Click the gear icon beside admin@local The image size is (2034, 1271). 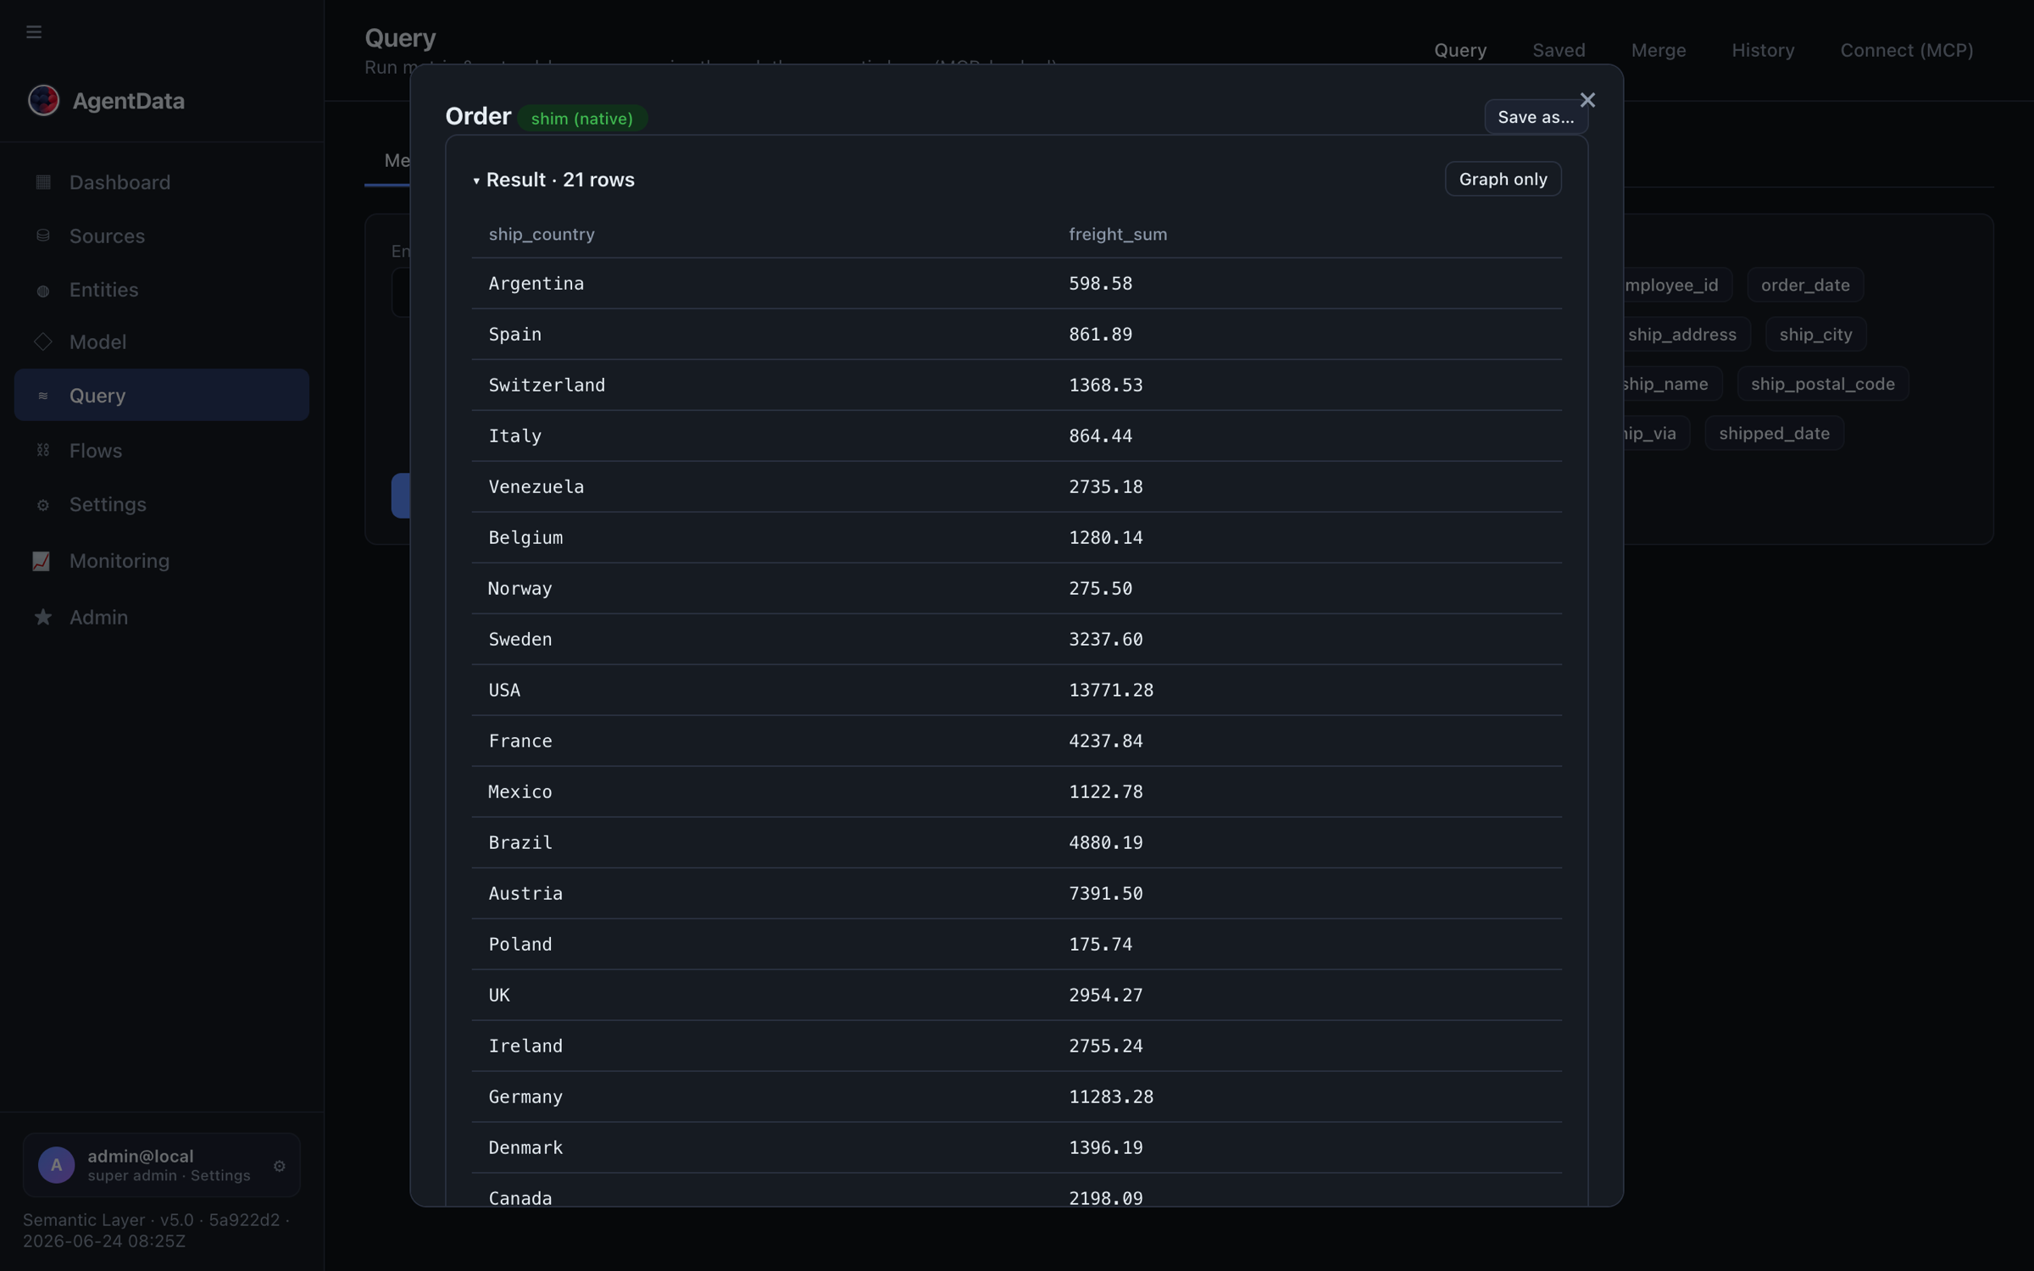tap(280, 1166)
